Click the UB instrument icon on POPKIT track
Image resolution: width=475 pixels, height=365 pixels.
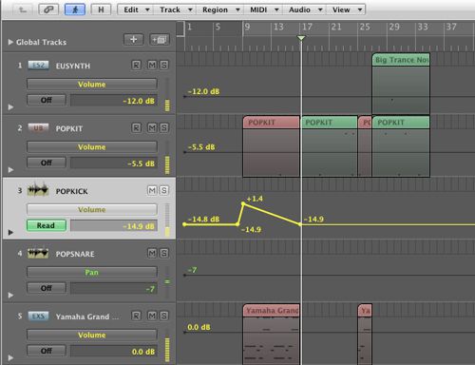38,128
